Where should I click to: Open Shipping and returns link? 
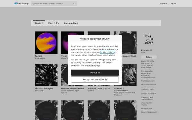(146, 104)
